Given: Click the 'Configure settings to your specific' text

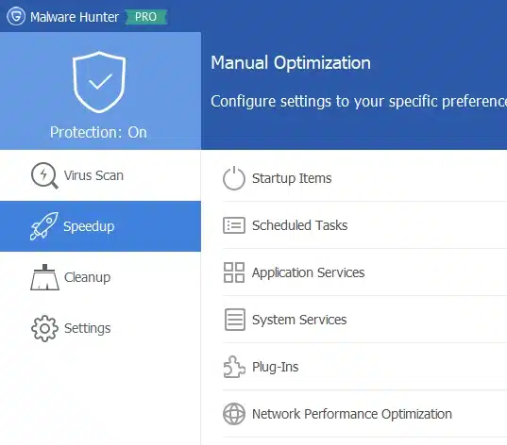Looking at the screenshot, I should (x=325, y=102).
